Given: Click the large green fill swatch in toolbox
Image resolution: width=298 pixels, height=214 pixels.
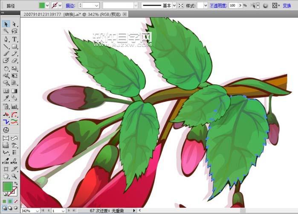Looking at the screenshot, I should 7,186.
